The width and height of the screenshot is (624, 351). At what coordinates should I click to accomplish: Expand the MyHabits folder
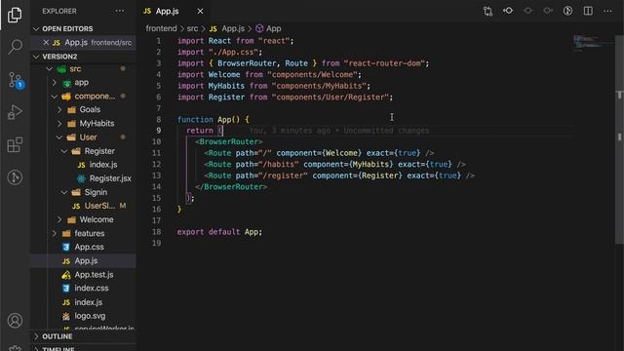(97, 124)
